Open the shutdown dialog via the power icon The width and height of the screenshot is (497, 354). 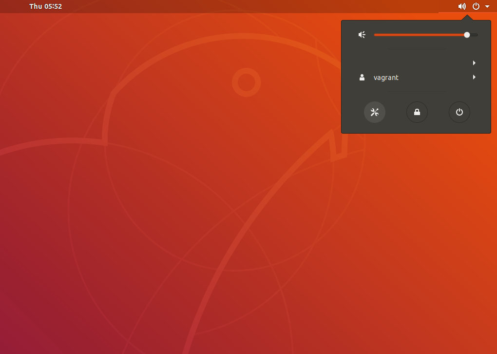coord(459,112)
